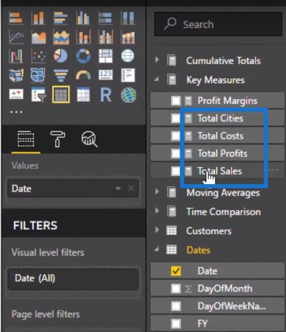
Task: Open the Date field dropdown arrow
Action: point(118,188)
